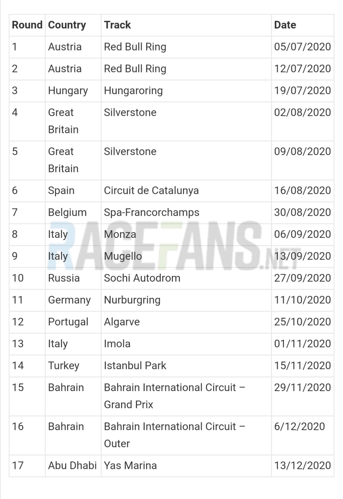343x499 pixels.
Task: Click the Hungaroring track cell
Action: (x=186, y=91)
